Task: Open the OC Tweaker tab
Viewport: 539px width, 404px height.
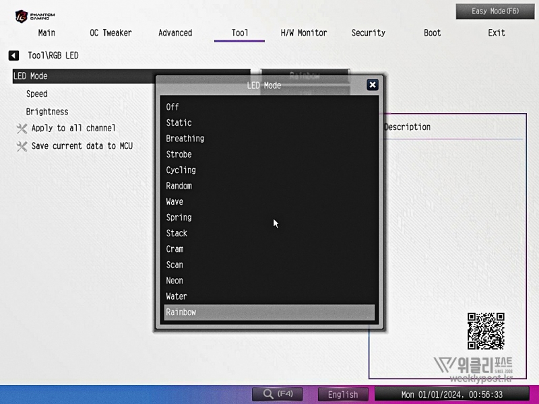Action: (110, 33)
